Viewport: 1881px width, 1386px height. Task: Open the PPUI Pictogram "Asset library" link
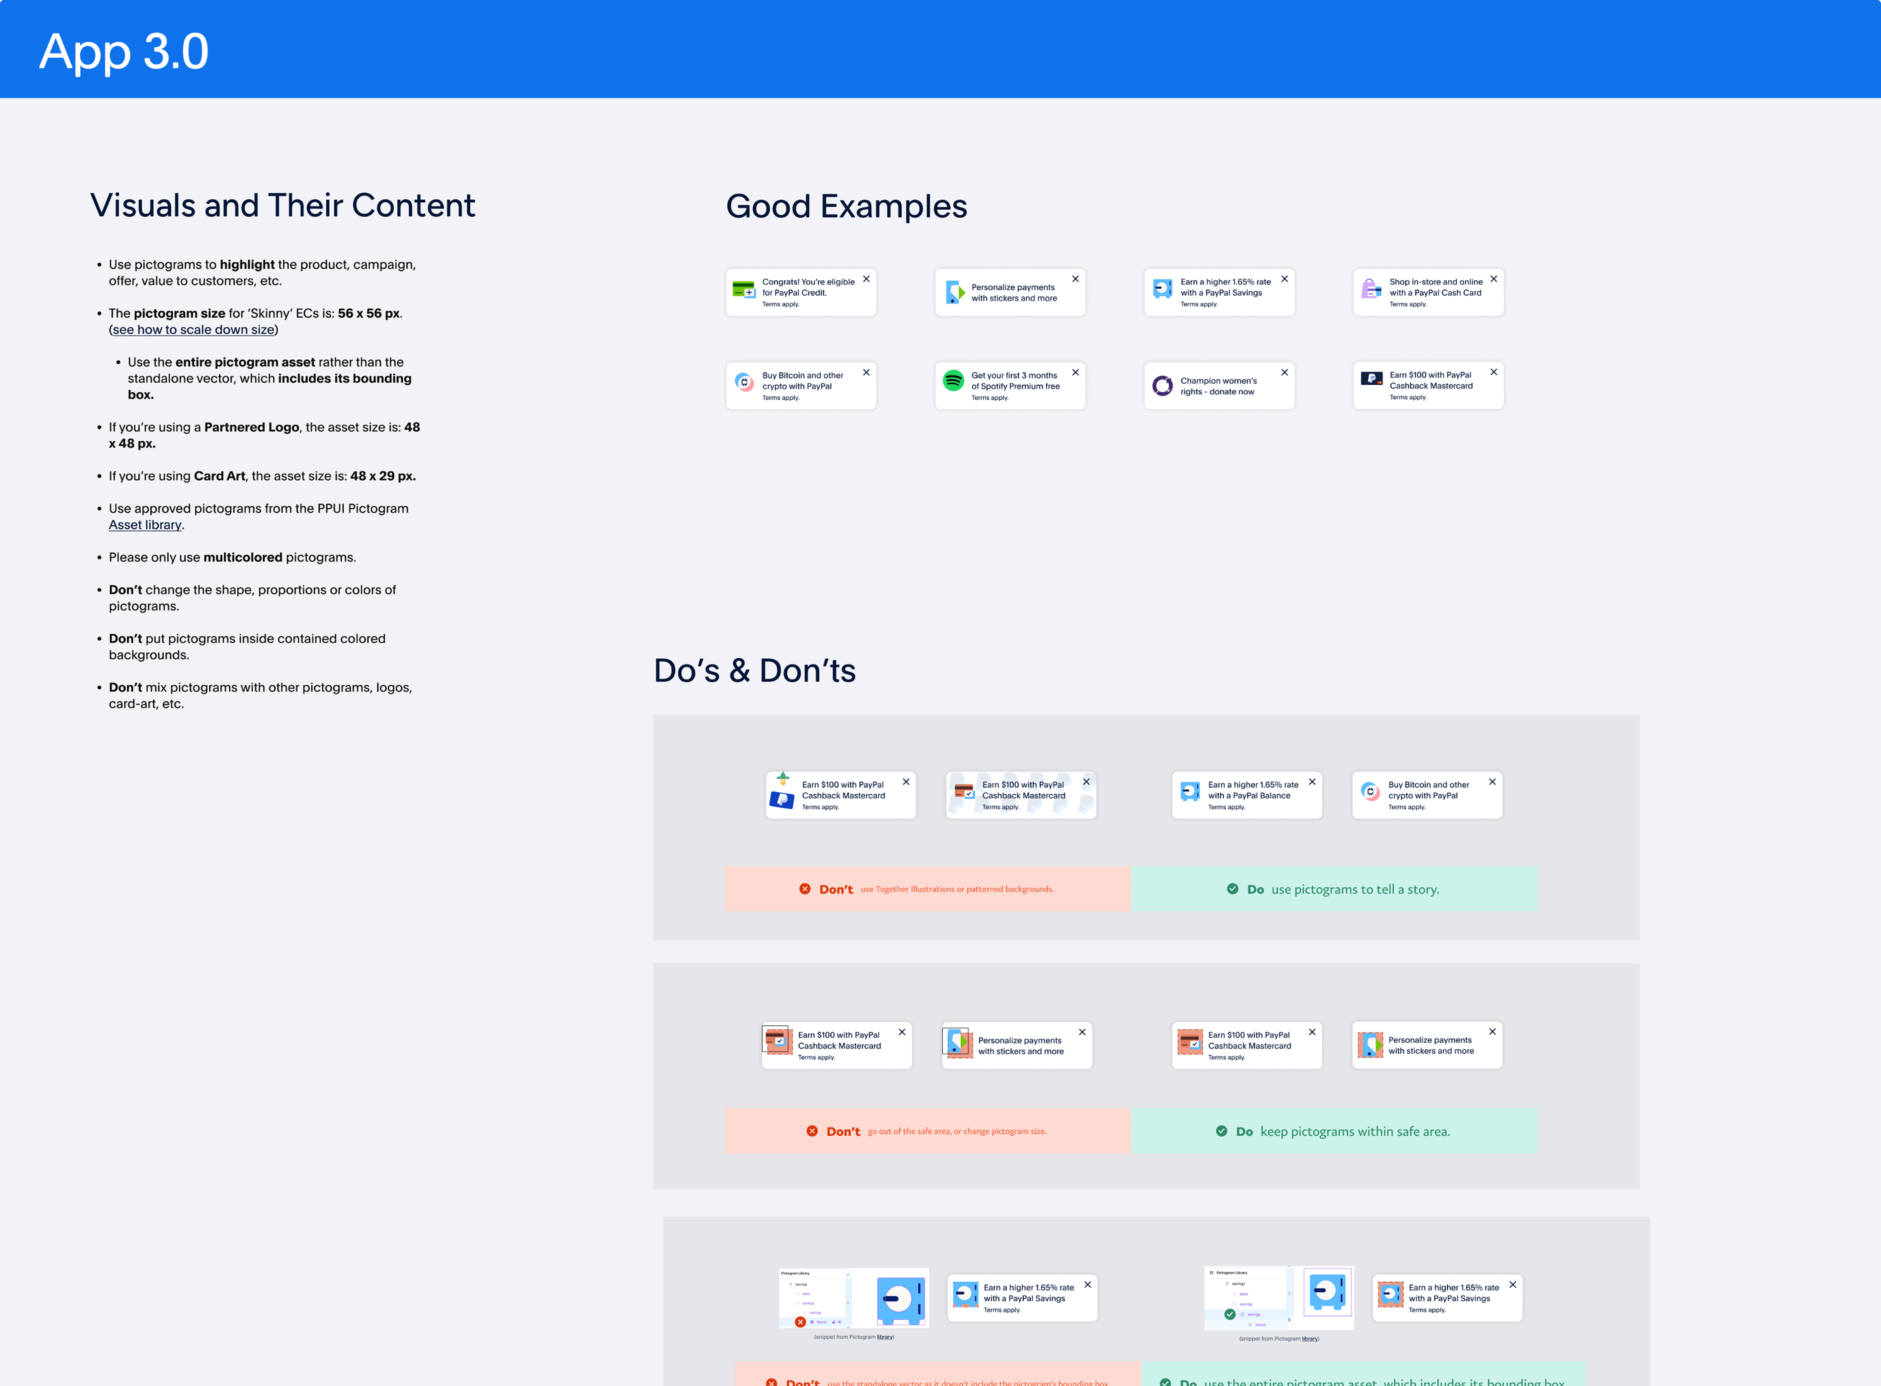pyautogui.click(x=145, y=525)
